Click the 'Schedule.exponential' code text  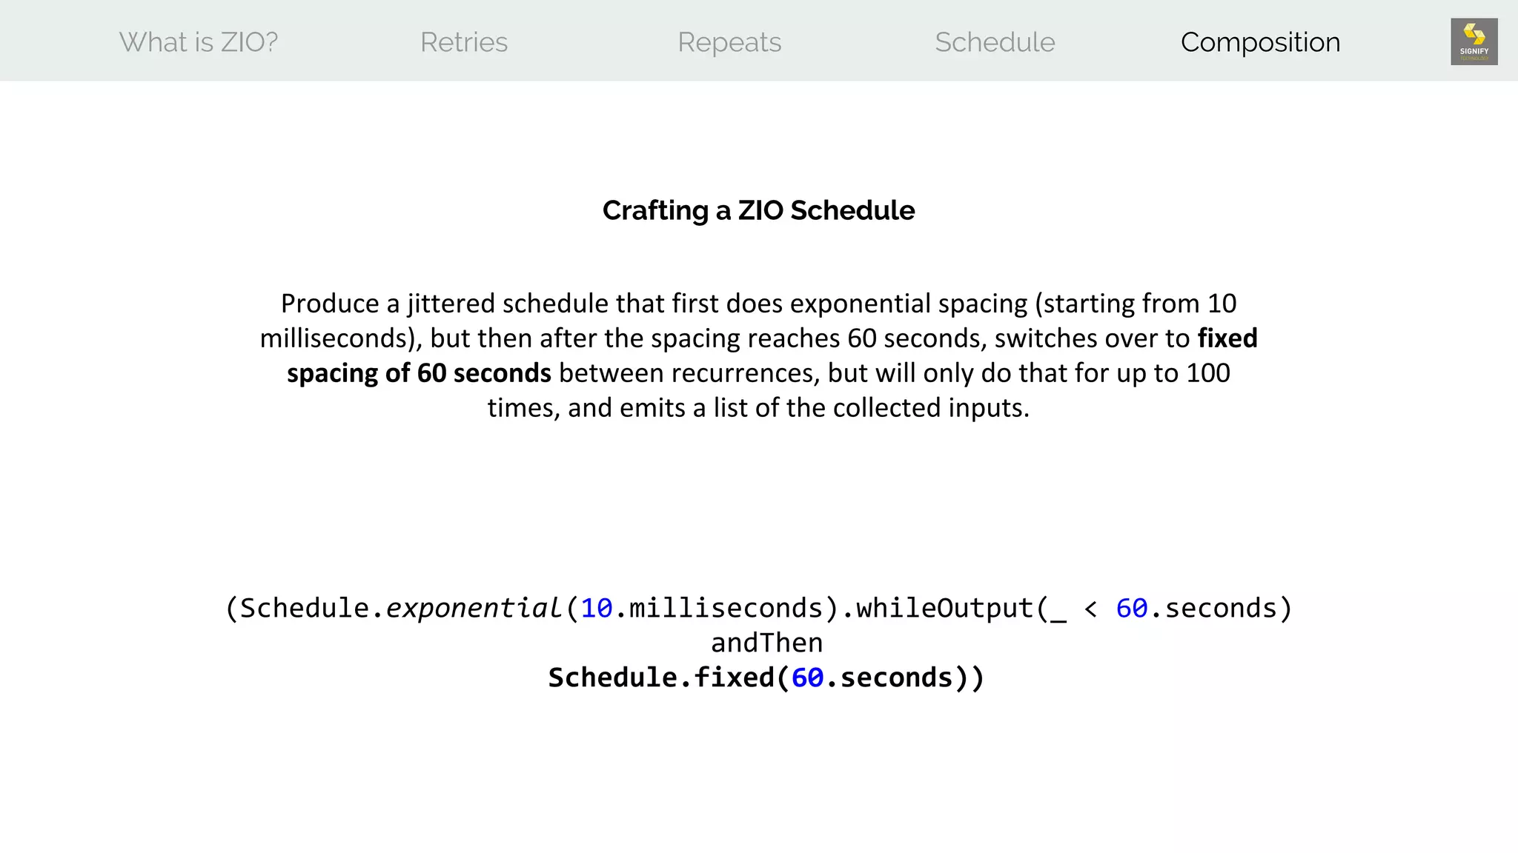click(x=400, y=608)
